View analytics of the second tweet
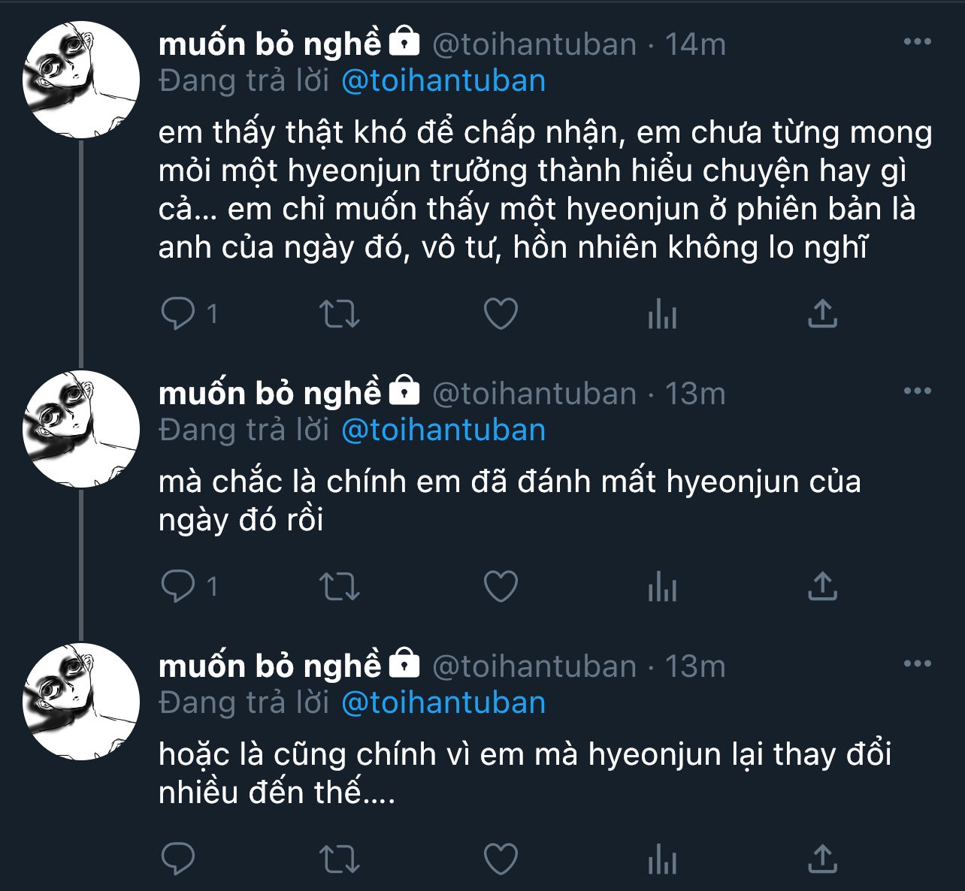 [x=662, y=586]
